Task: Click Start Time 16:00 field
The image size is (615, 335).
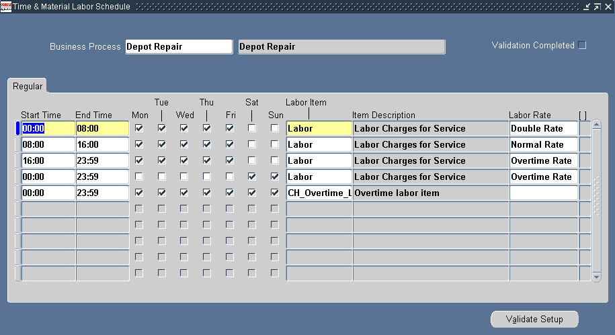Action: [x=48, y=160]
